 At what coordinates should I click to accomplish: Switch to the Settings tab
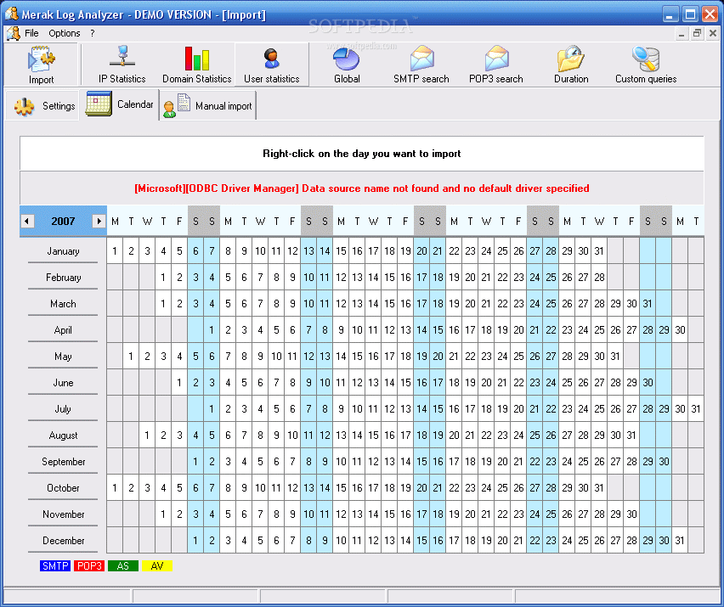pos(43,106)
